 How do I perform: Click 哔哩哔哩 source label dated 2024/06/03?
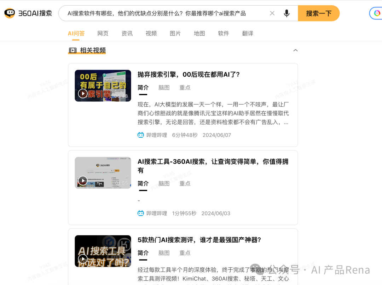157,213
